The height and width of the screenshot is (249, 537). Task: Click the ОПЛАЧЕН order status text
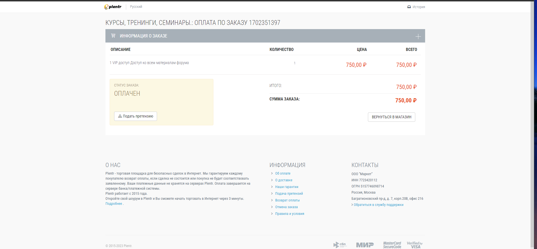[x=127, y=93]
